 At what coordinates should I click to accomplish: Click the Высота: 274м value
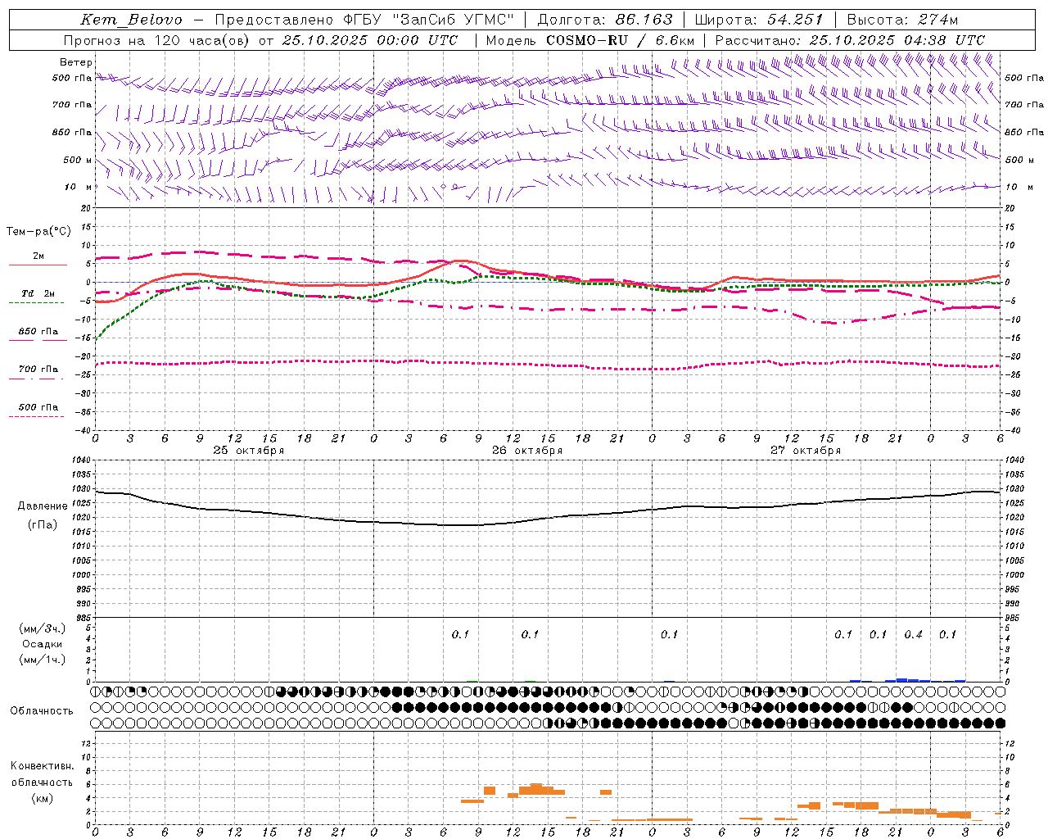[902, 20]
